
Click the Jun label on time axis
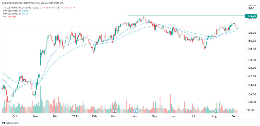click(173, 116)
